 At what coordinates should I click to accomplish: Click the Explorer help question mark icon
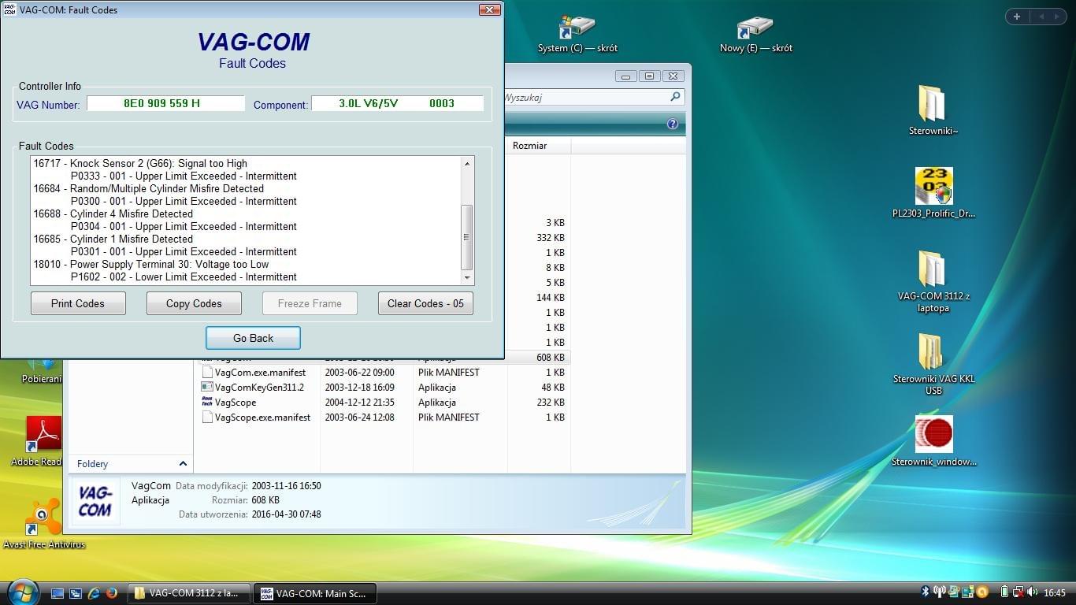[x=673, y=124]
